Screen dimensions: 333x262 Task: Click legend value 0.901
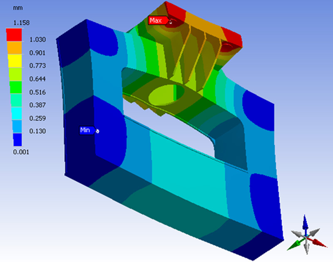37,53
